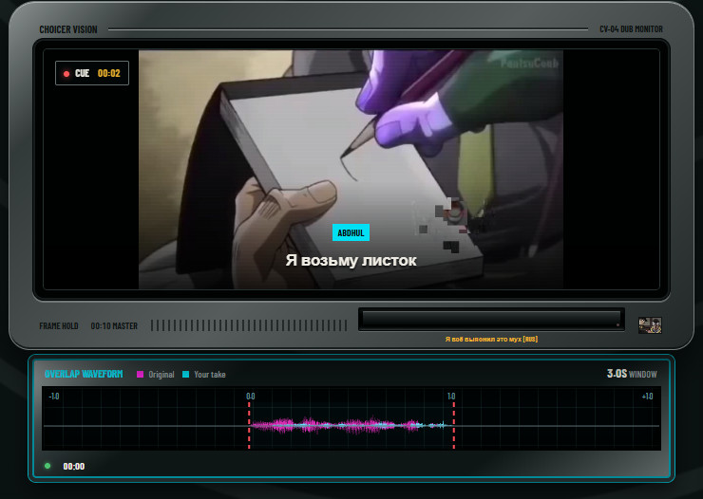Click the CV-04 DUB MONITOR label
This screenshot has height=499, width=703.
tap(631, 29)
